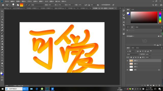The image size is (163, 91).
Task: Toggle lock transparent pixels
Action: [131, 57]
